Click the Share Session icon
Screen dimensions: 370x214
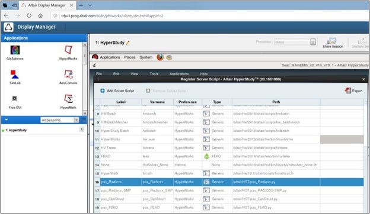(x=332, y=41)
